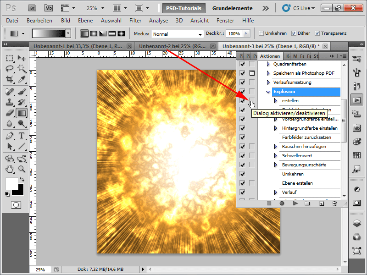Open the Analyse menu

158,21
